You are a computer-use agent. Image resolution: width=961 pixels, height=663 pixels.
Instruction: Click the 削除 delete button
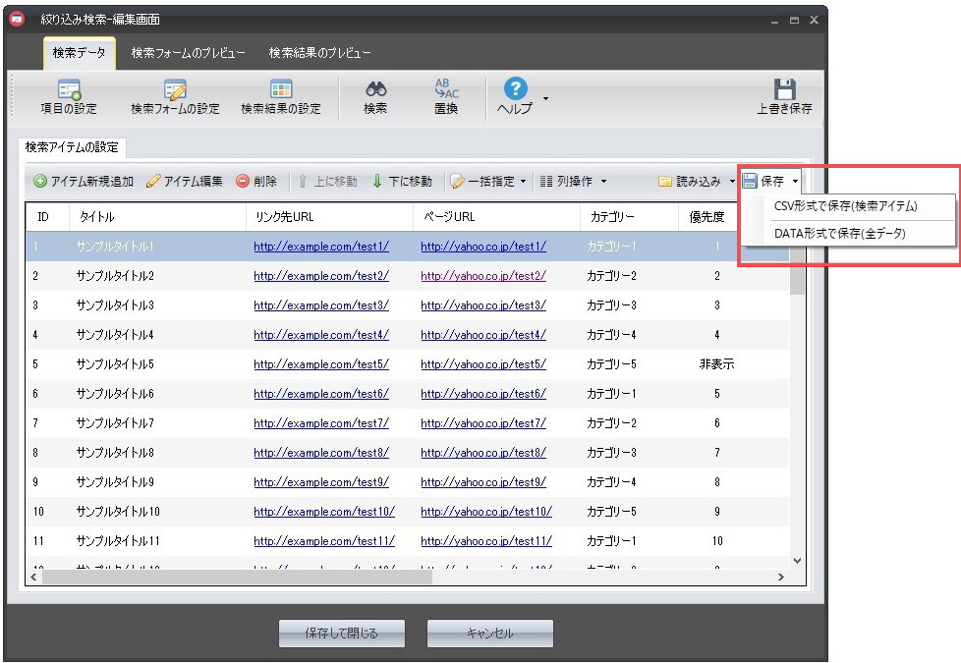pyautogui.click(x=257, y=182)
